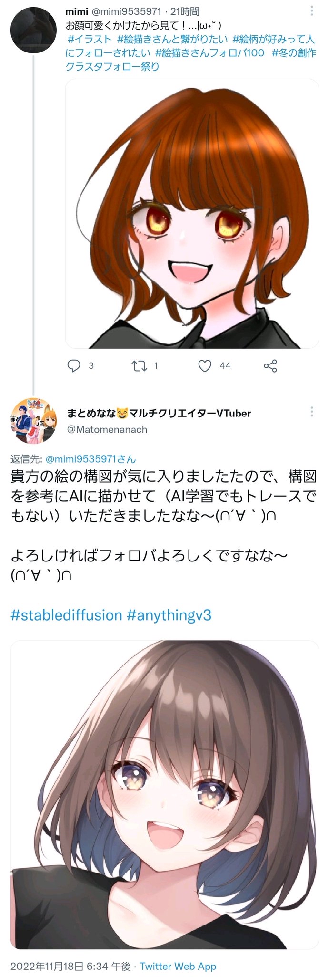Screen dimensions: 329x977
Task: View the orange-haired girl illustration image
Action: pyautogui.click(x=192, y=214)
